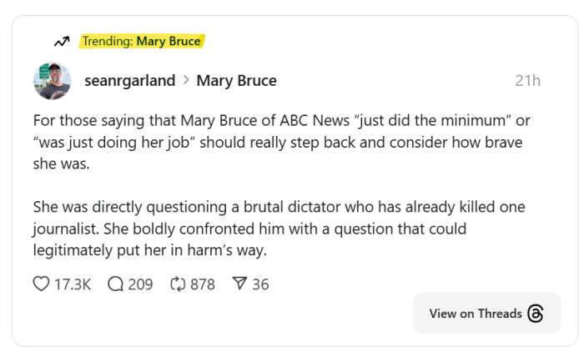Click the Threads logo icon
This screenshot has width=584, height=357.
(x=536, y=314)
